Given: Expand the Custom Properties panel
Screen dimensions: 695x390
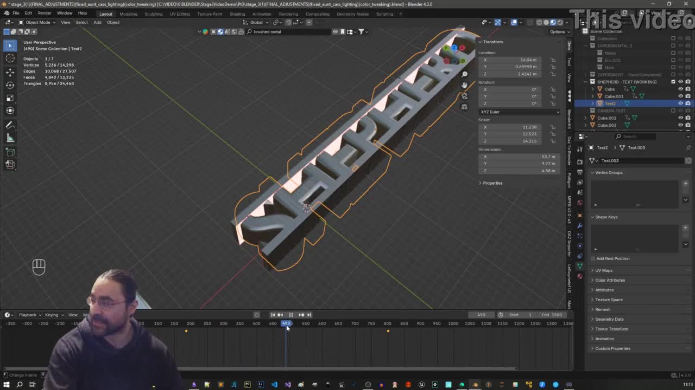Looking at the screenshot, I should coord(612,348).
